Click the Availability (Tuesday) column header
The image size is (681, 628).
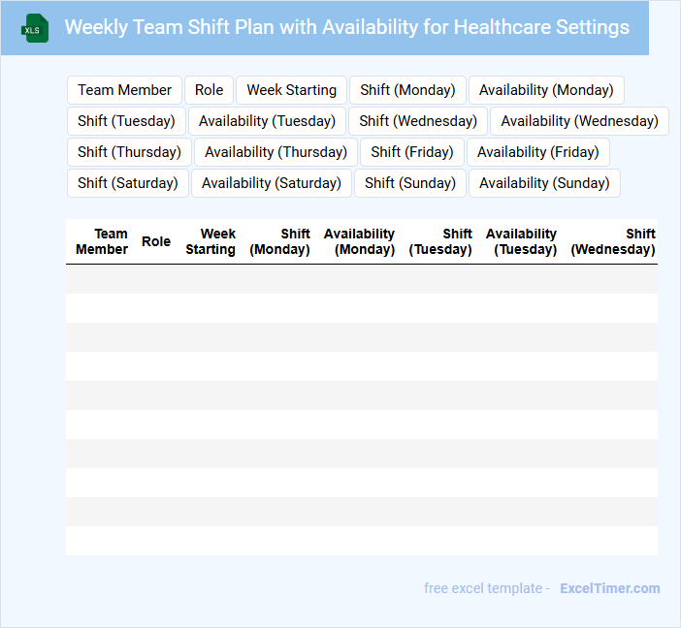pos(522,241)
